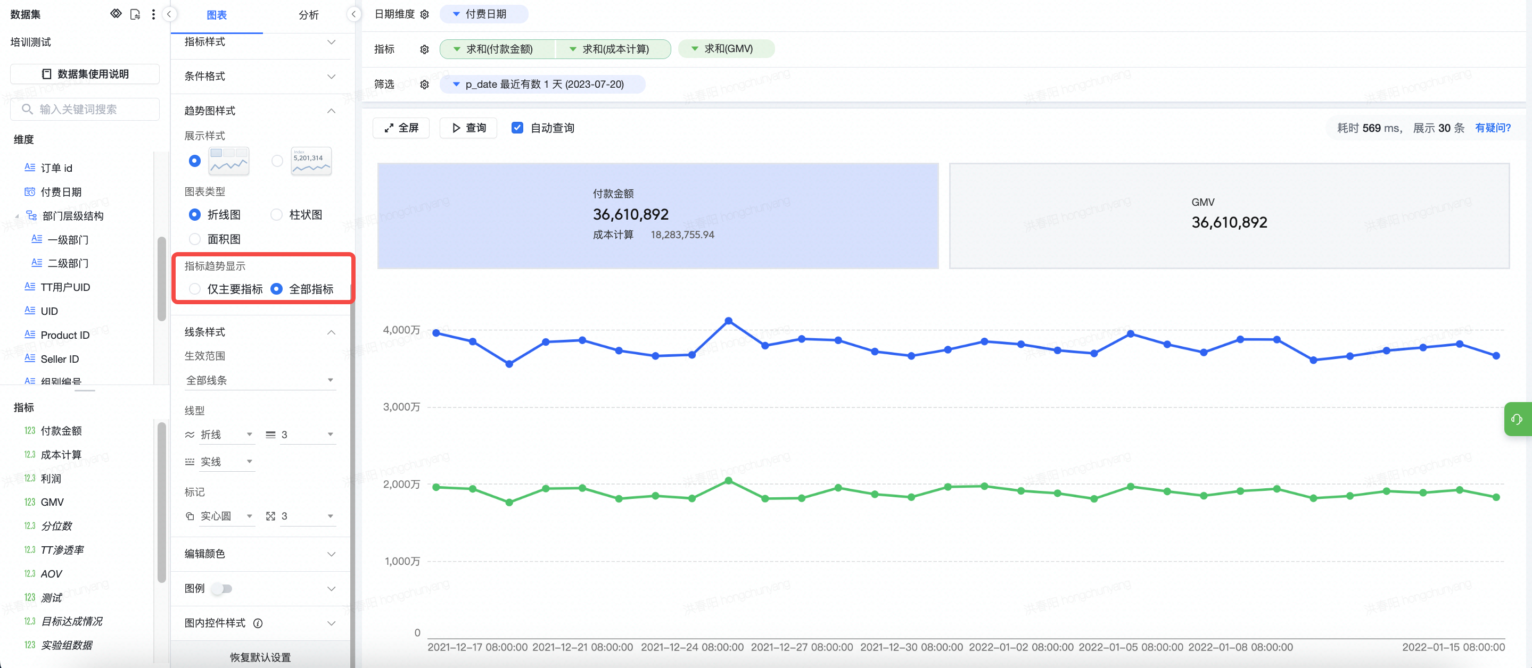Collapse the chart settings panel chevron
This screenshot has width=1532, height=668.
coord(353,14)
